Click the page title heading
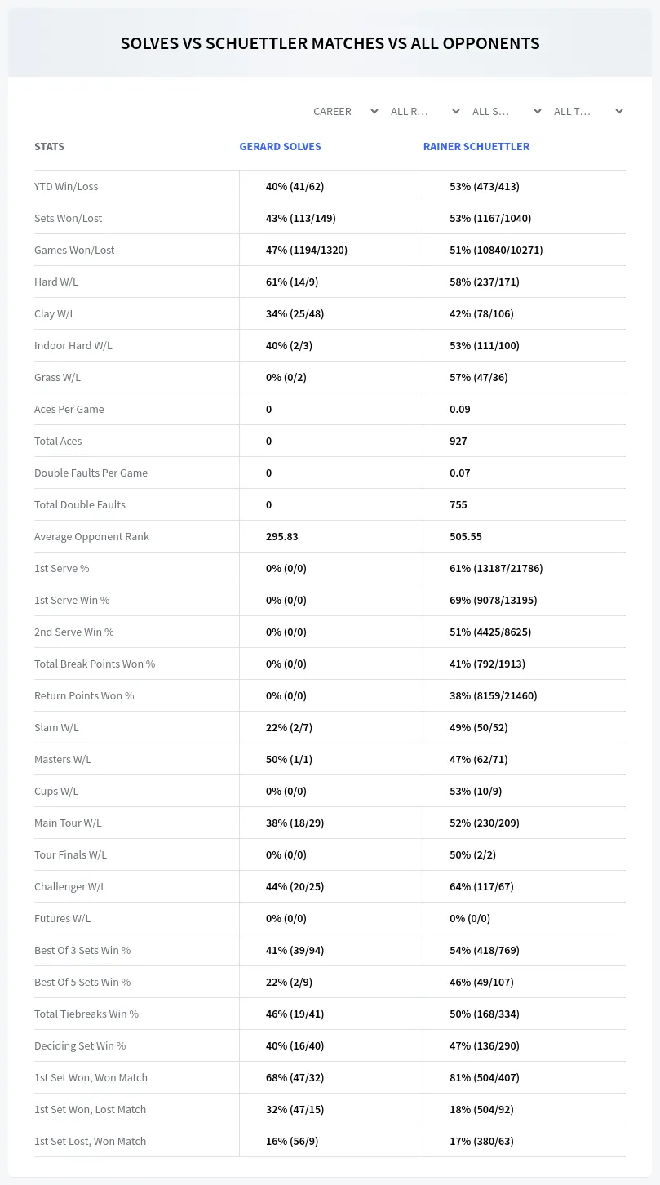Viewport: 660px width, 1185px height. click(330, 43)
